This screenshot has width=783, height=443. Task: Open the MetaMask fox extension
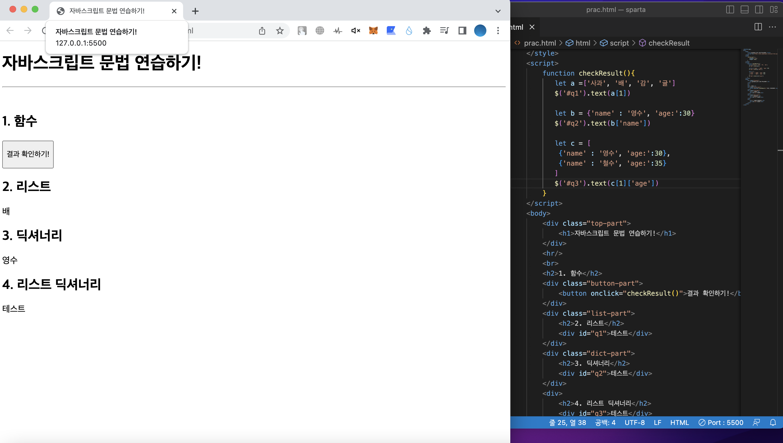[373, 31]
